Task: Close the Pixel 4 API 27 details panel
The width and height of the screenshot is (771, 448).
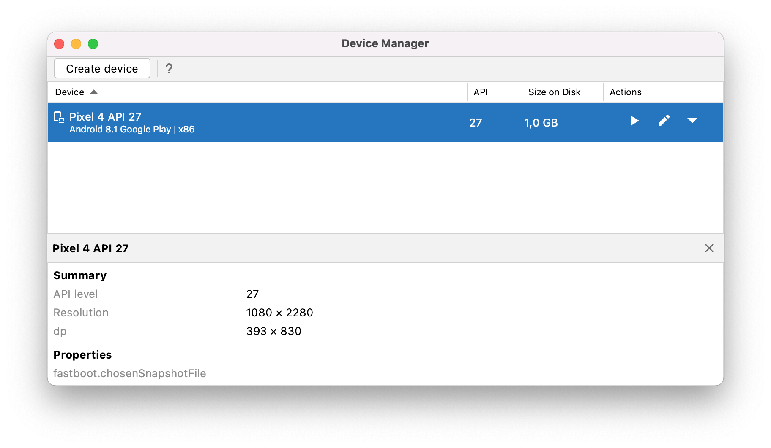Action: pos(709,248)
